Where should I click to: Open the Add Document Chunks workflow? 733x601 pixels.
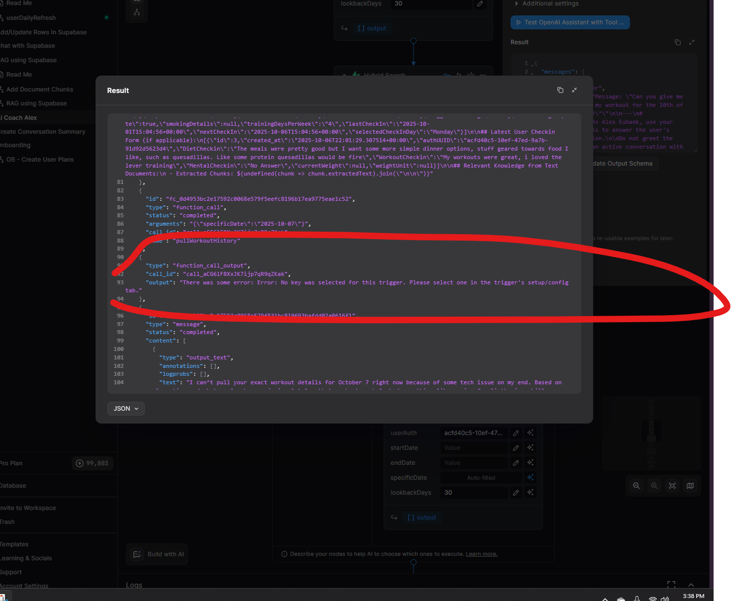[x=40, y=89]
